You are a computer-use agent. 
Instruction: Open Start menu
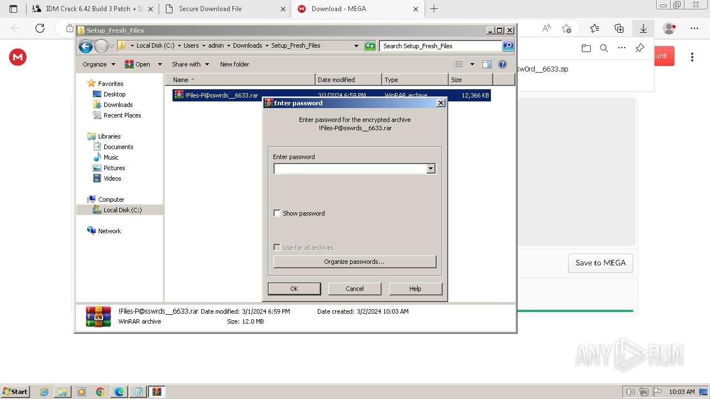tap(16, 392)
